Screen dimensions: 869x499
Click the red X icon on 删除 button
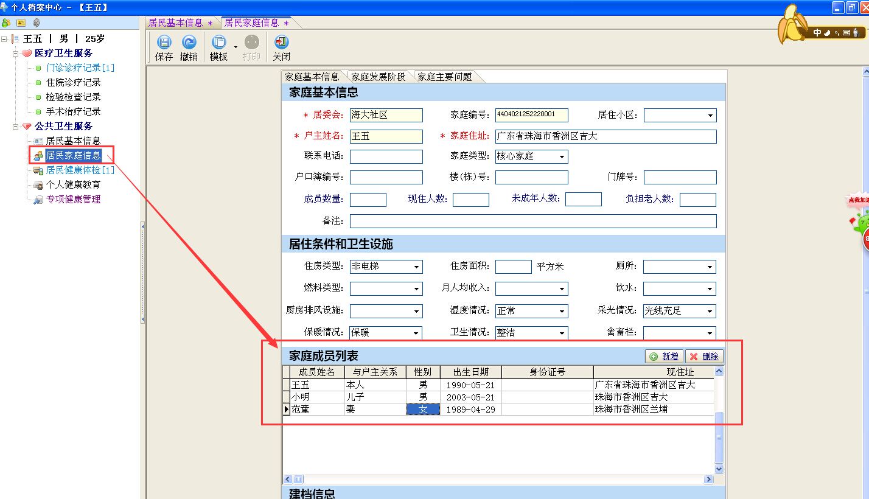(x=694, y=357)
